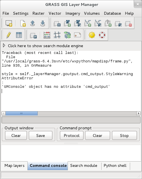142x179 pixels.
Task: Add a vector map layer
Action: click(x=88, y=23)
